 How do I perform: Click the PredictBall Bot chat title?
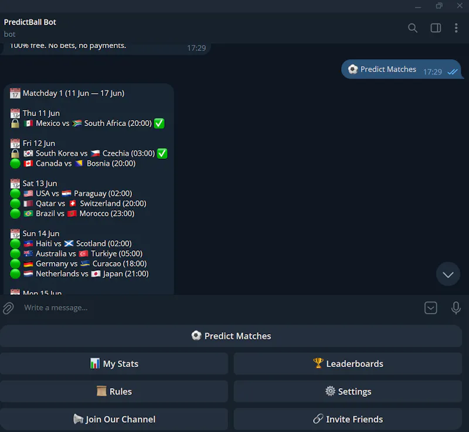coord(30,22)
